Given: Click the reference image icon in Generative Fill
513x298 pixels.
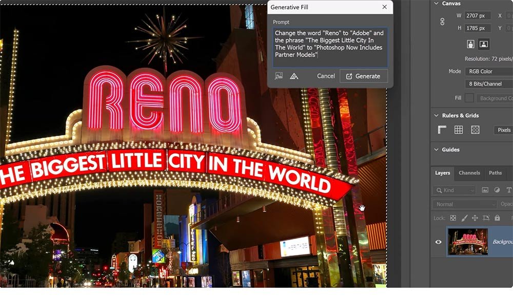Looking at the screenshot, I should tap(279, 76).
